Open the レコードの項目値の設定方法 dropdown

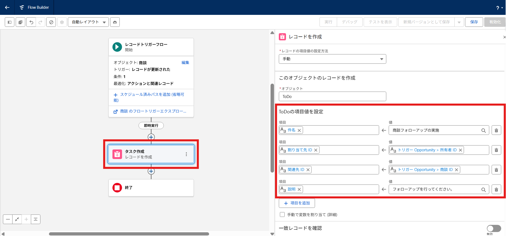pos(332,59)
